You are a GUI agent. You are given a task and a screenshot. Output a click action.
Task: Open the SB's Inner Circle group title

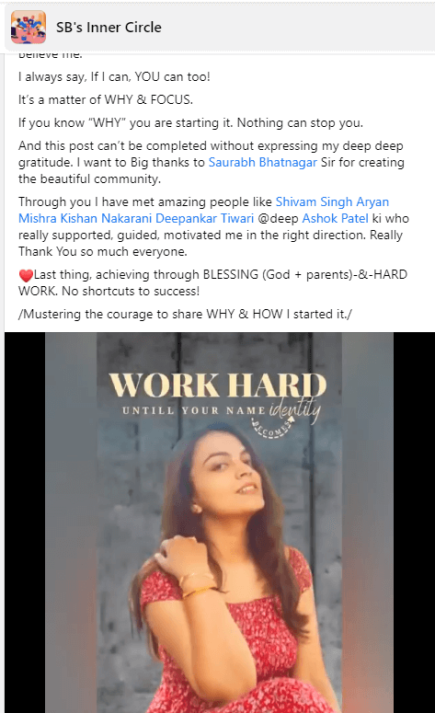coord(109,28)
